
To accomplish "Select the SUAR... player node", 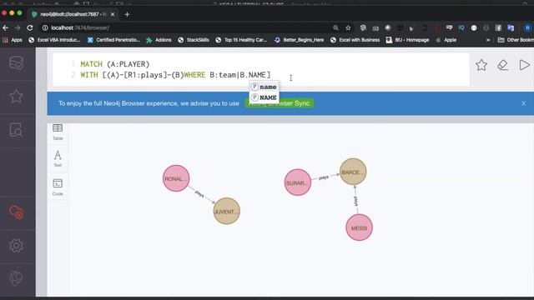I will point(298,182).
